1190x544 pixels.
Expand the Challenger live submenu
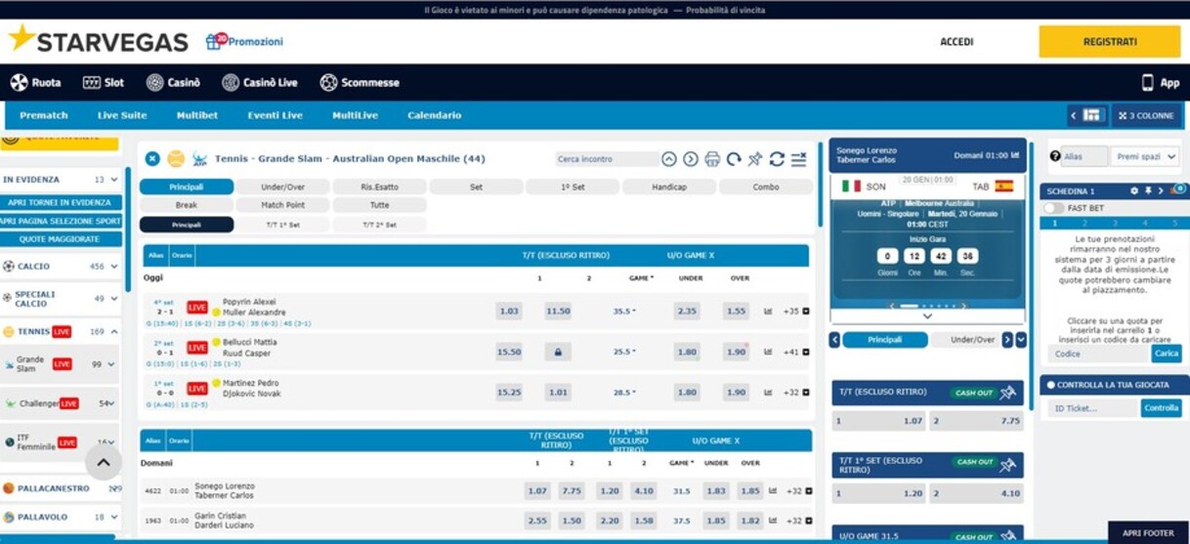(x=110, y=403)
